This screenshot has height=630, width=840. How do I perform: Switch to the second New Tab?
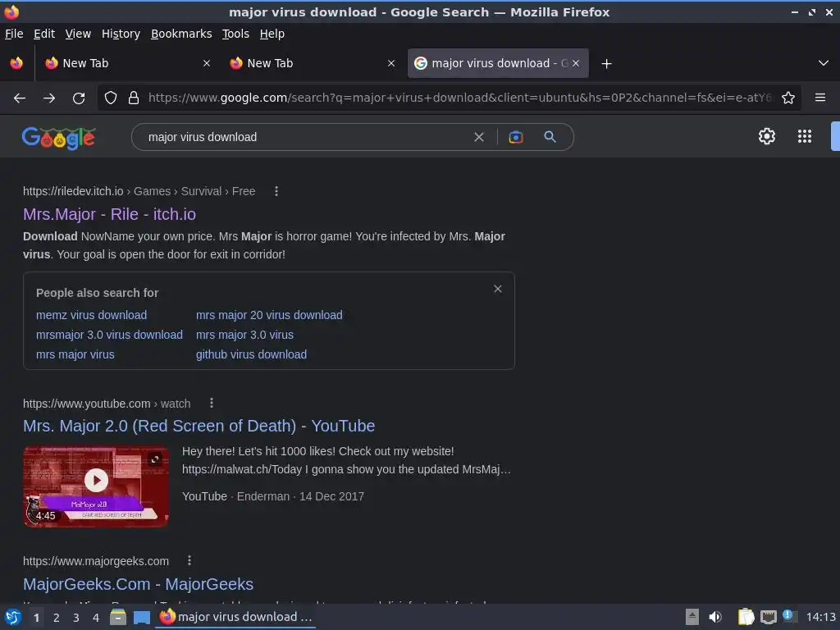coord(313,63)
